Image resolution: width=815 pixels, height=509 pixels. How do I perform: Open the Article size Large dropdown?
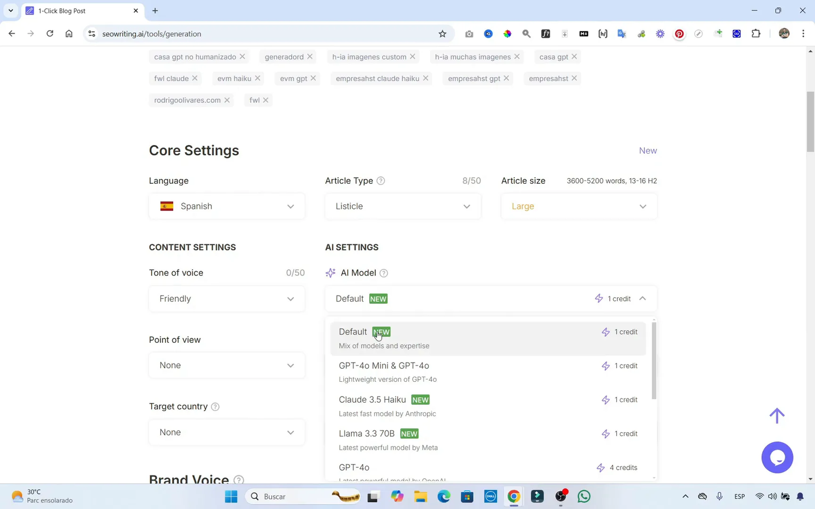(x=579, y=206)
